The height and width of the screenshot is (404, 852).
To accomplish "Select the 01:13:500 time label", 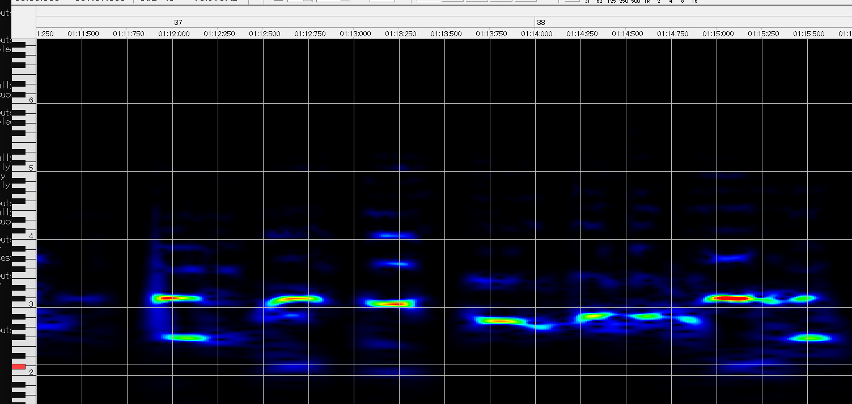I will [446, 34].
